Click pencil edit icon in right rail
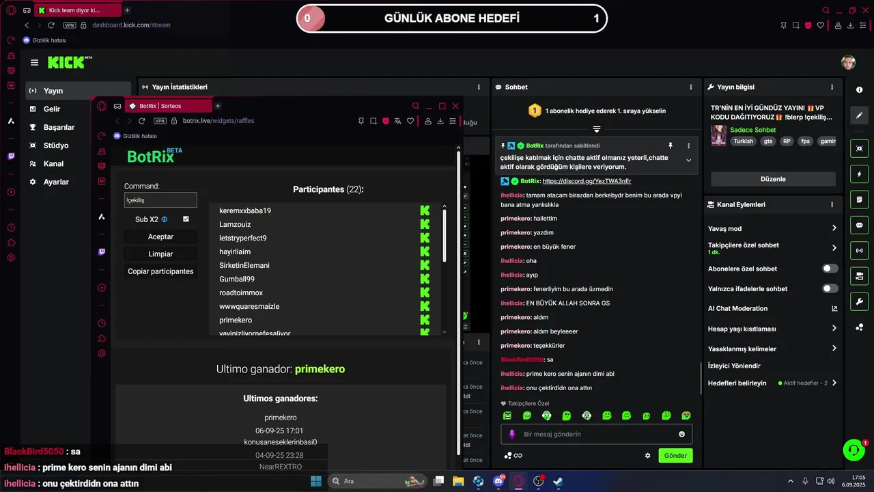 click(x=859, y=115)
